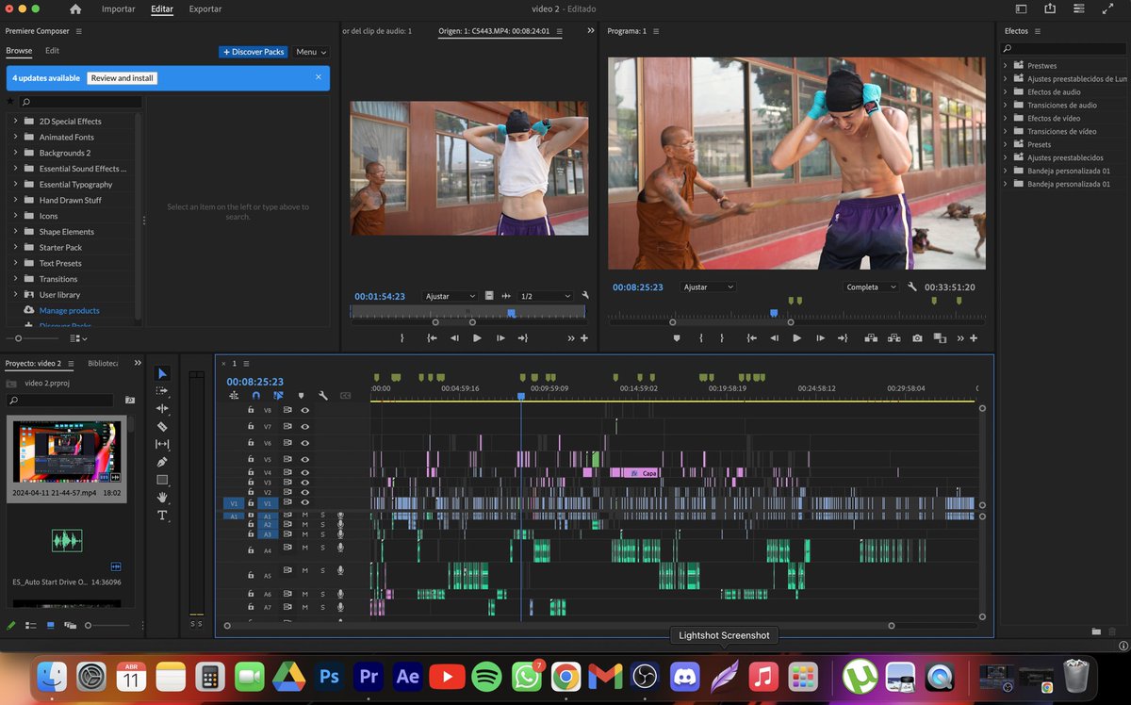Select the Selection arrow tool
The height and width of the screenshot is (705, 1131).
pyautogui.click(x=162, y=374)
